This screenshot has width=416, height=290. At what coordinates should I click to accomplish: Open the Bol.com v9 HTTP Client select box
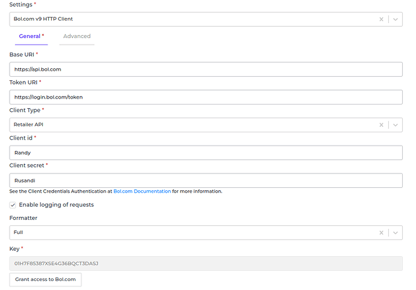click(206, 19)
